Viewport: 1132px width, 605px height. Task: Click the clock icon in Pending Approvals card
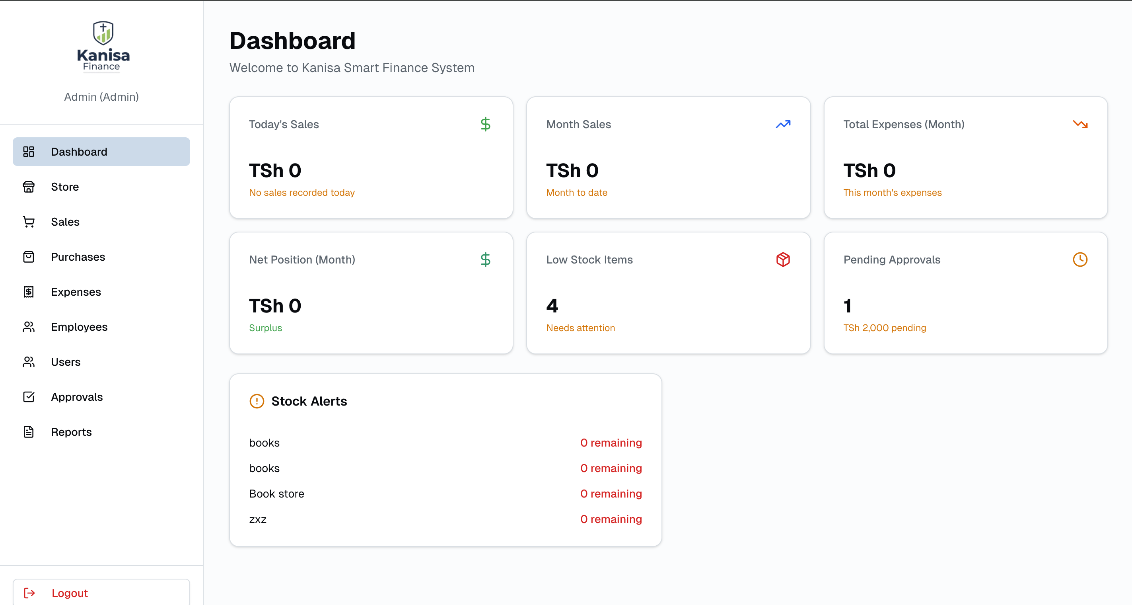[x=1080, y=260]
